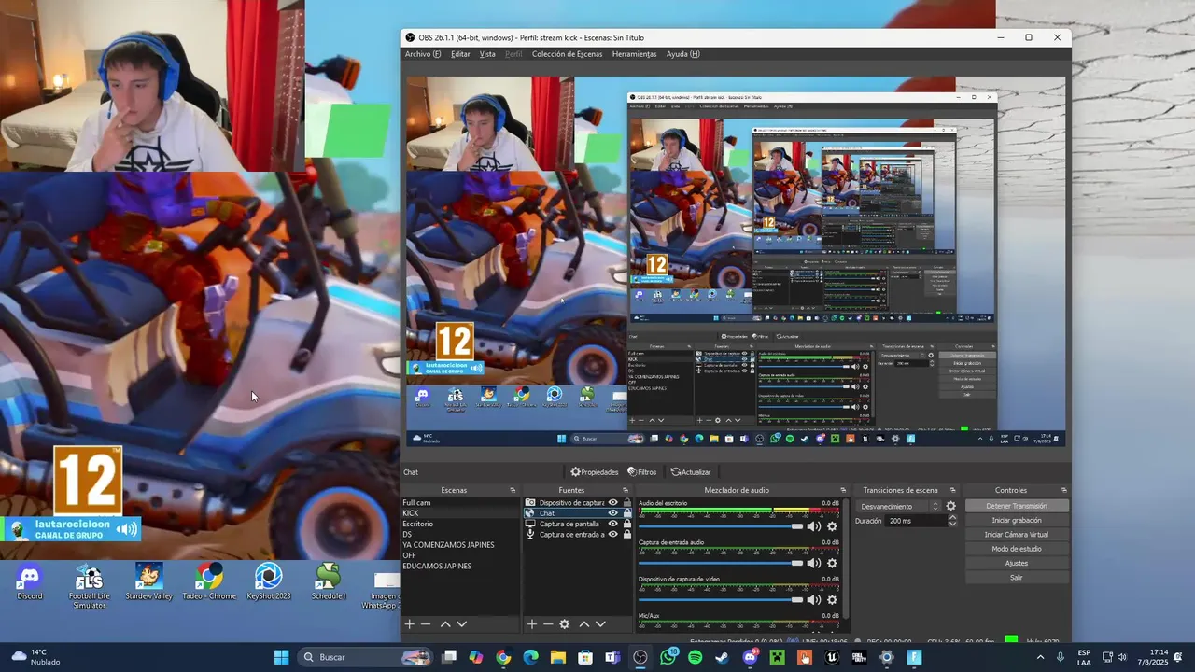The image size is (1195, 672).
Task: Open Tadeo - Chrome desktop shortcut
Action: pos(209,583)
